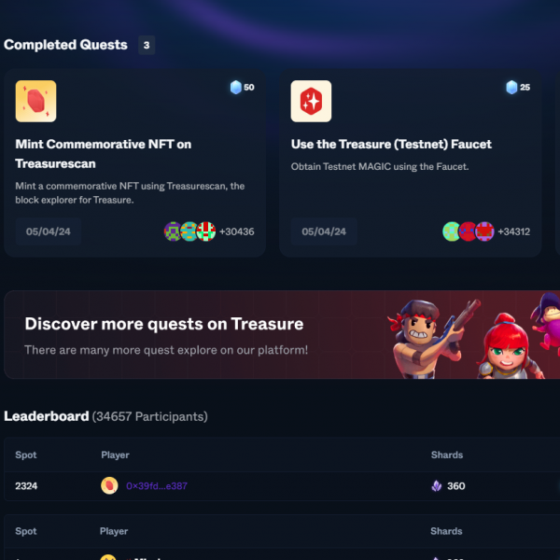
Task: Click the Completed Quests count badge 3
Action: [147, 45]
